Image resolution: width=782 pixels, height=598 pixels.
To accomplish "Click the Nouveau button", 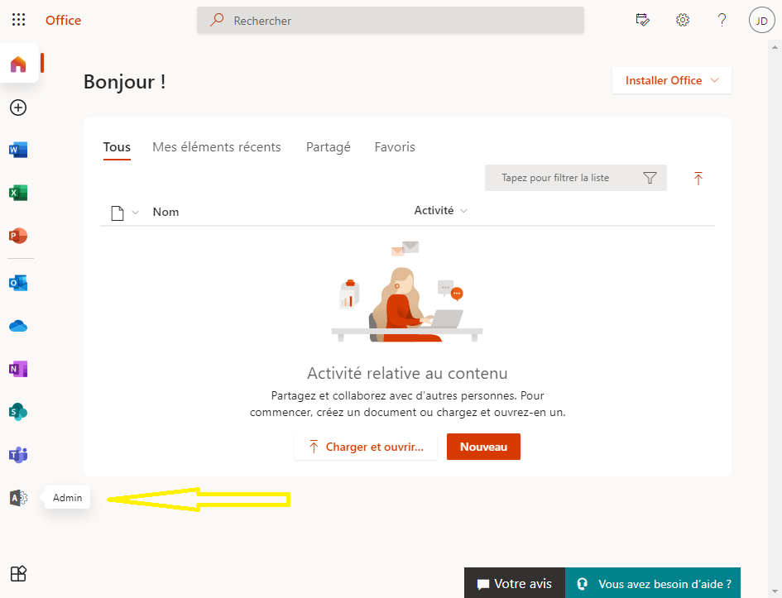I will click(x=483, y=447).
